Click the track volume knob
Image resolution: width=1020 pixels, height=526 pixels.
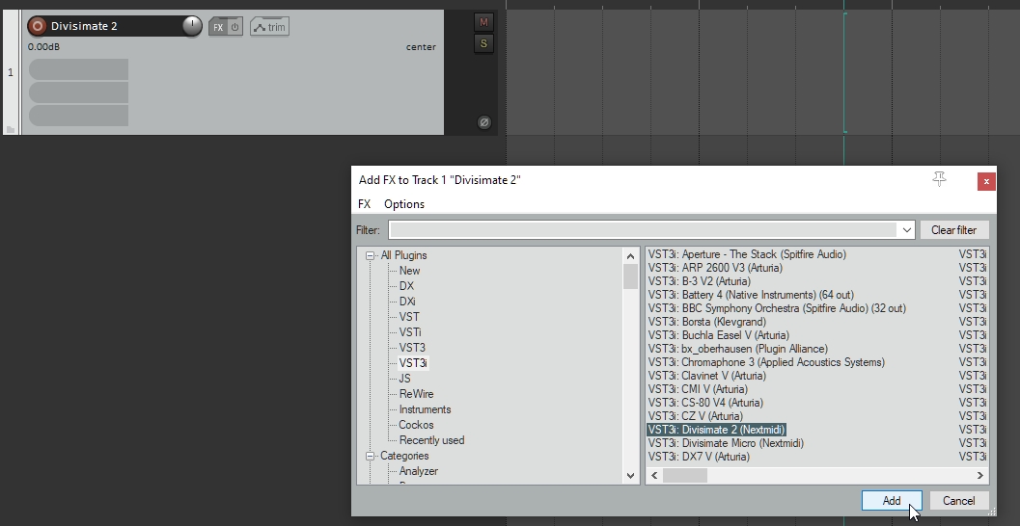(192, 26)
